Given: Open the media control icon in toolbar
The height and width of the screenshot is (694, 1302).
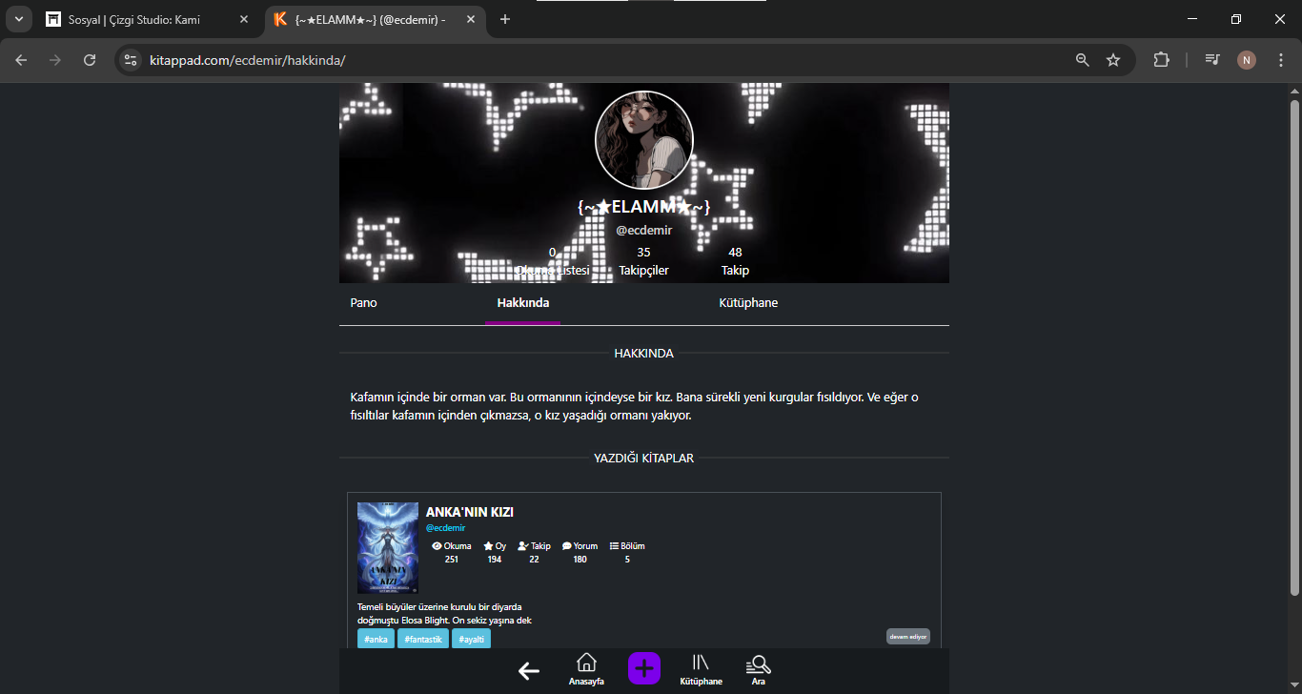Looking at the screenshot, I should click(1212, 60).
